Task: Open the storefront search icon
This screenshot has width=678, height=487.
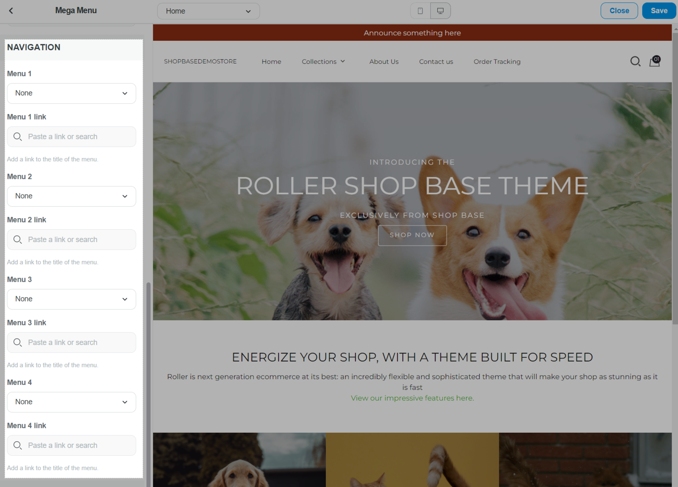Action: click(x=635, y=61)
